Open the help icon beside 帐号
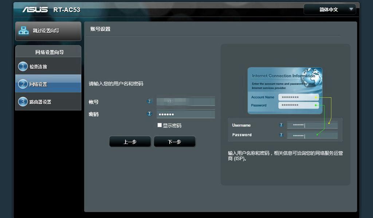373x218 pixels. [149, 101]
